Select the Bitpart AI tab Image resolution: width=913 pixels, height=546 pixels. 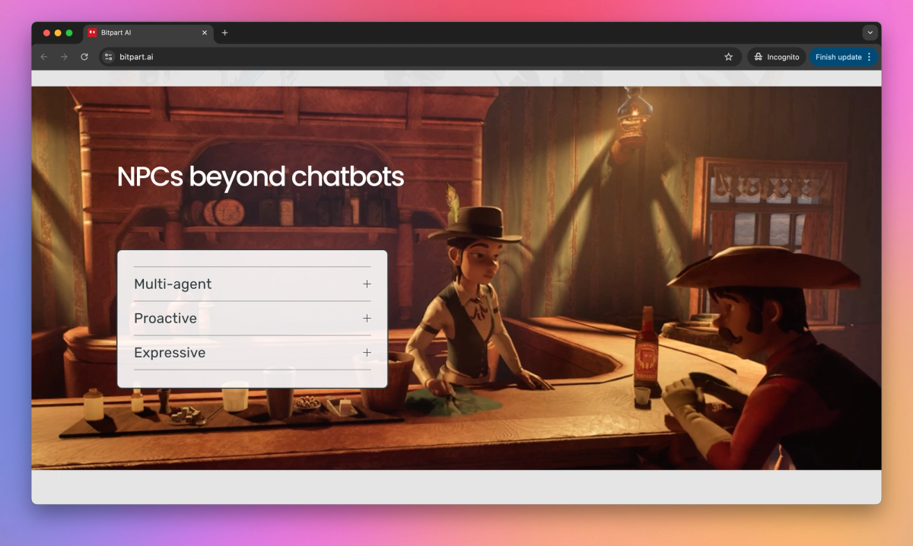(x=148, y=33)
